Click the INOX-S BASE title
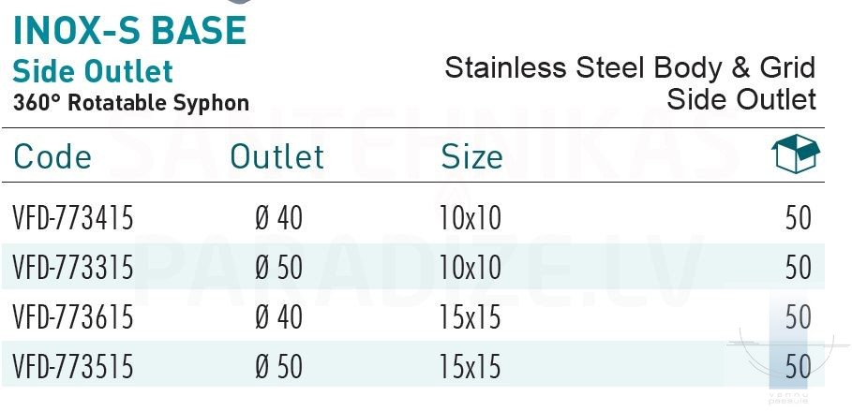 pyautogui.click(x=129, y=32)
